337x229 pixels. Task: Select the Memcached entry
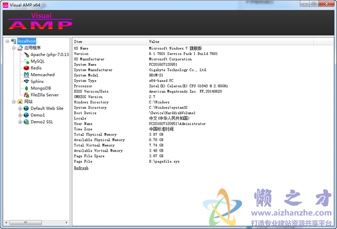(x=43, y=75)
